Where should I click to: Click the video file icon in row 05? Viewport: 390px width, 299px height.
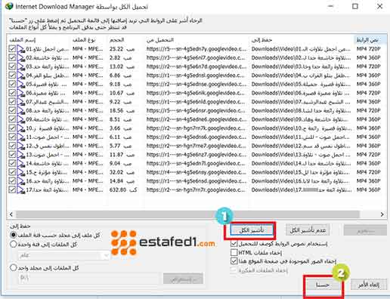(21, 85)
